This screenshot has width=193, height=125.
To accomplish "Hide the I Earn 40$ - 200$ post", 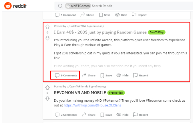I will click(x=122, y=75).
